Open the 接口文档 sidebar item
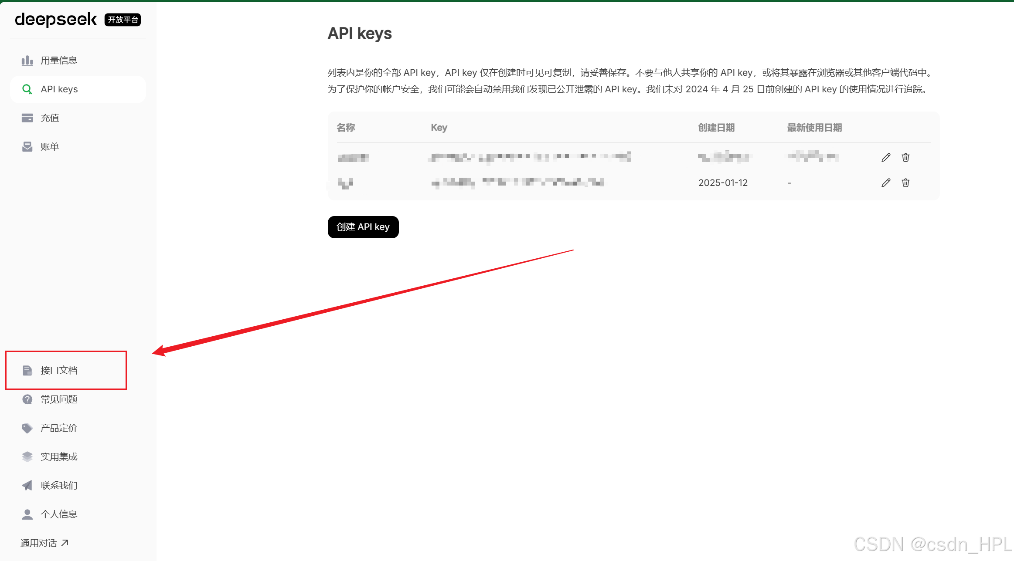The width and height of the screenshot is (1014, 561). (x=59, y=371)
